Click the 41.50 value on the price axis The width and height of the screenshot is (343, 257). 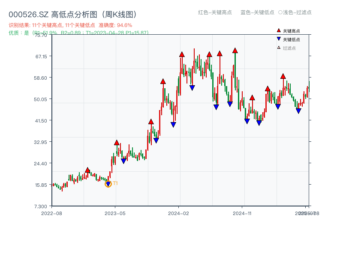[41, 121]
